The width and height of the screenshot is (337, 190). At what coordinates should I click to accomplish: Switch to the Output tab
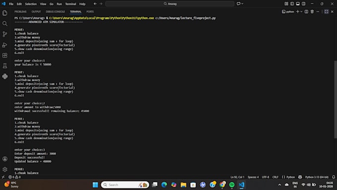coord(36,11)
